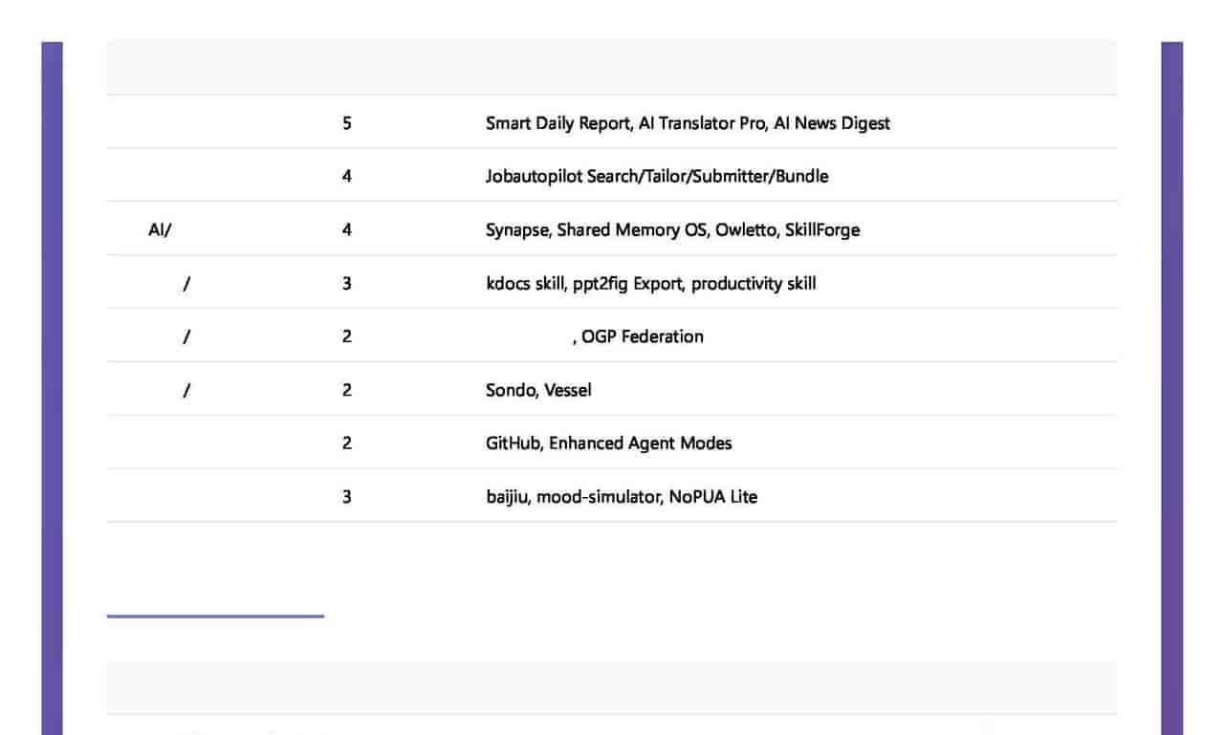Select the count 2 in the Sondo, Vessel row
The height and width of the screenshot is (735, 1224).
pyautogui.click(x=347, y=390)
